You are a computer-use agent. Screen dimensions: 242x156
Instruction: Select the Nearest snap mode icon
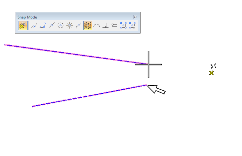(34, 26)
